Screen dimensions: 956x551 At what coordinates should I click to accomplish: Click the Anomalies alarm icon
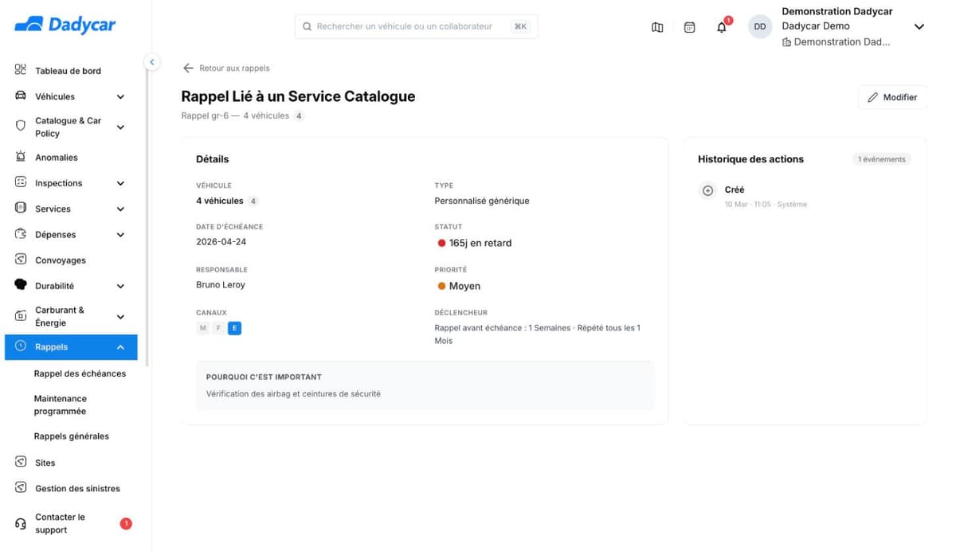21,157
